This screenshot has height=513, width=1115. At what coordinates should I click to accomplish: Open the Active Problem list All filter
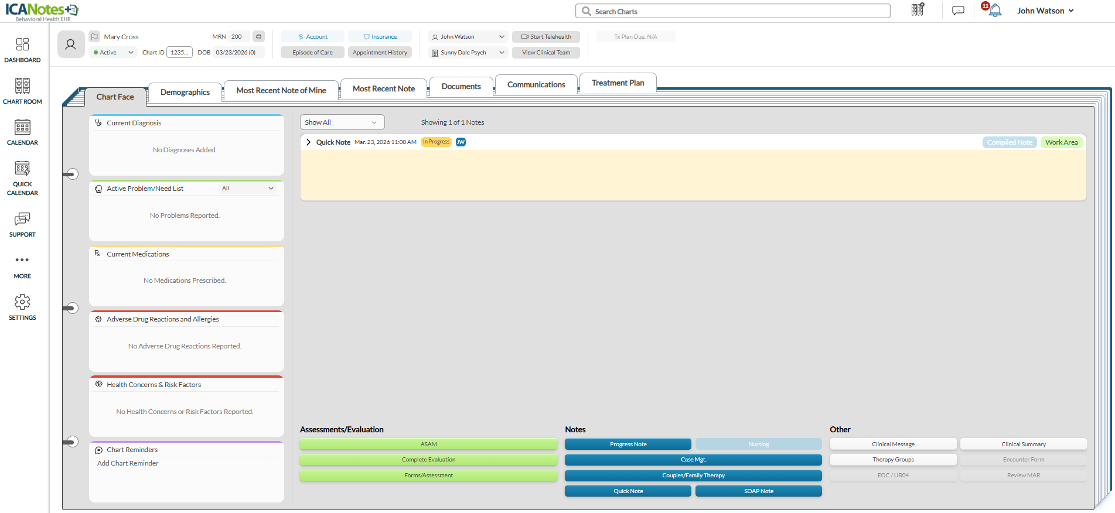click(x=248, y=189)
